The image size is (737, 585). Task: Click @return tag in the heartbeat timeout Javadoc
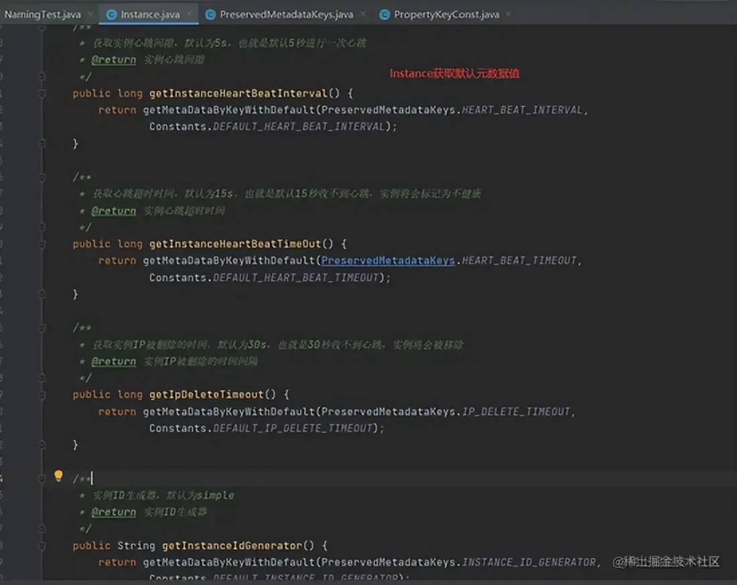click(x=113, y=211)
